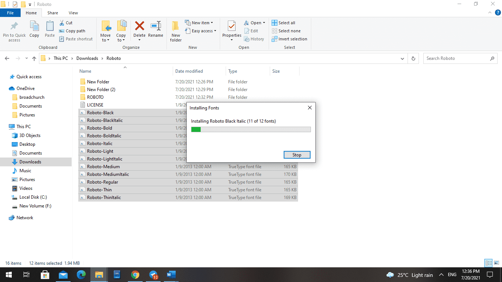The image size is (502, 282).
Task: Click Stop in the Installing Fonts dialog
Action: pyautogui.click(x=297, y=155)
